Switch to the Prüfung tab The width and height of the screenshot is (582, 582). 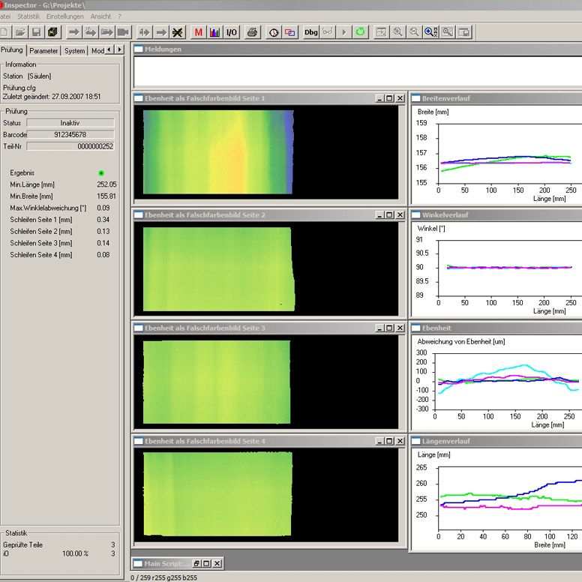[12, 49]
